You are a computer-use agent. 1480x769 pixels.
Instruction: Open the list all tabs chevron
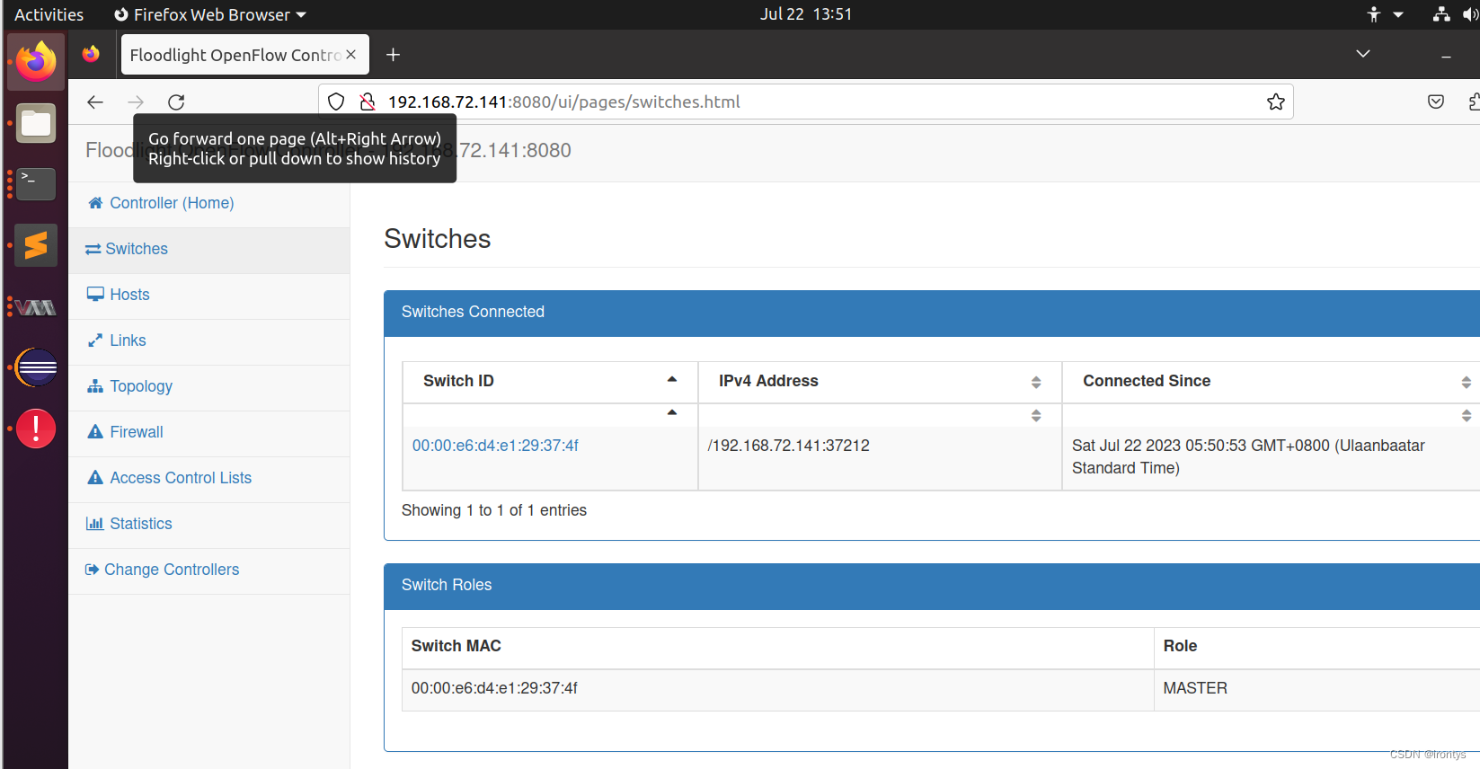pyautogui.click(x=1363, y=54)
